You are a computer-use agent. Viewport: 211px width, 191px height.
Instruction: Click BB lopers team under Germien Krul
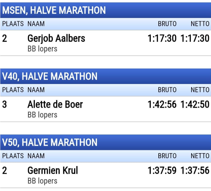[x=43, y=181]
